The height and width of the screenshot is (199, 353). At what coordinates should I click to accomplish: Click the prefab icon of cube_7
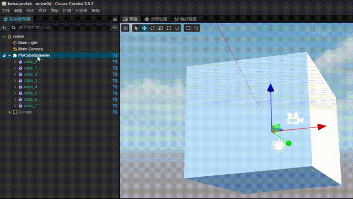pyautogui.click(x=20, y=106)
